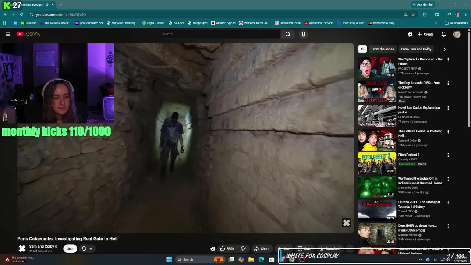The height and width of the screenshot is (265, 471).
Task: Open options for El Reno 2011 video
Action: click(448, 202)
